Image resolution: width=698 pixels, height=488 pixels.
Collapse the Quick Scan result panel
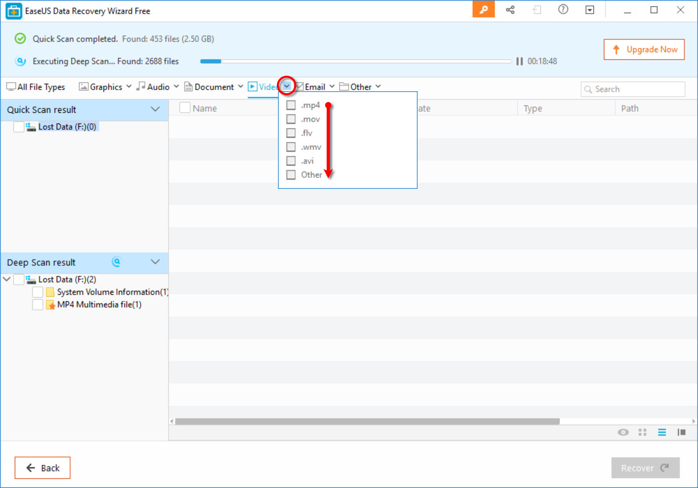coord(155,109)
